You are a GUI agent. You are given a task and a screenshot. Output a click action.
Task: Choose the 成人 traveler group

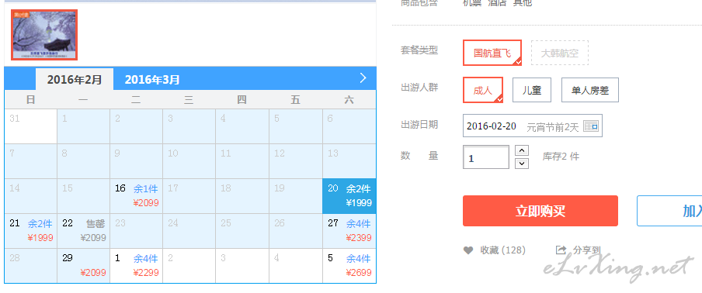click(x=483, y=90)
